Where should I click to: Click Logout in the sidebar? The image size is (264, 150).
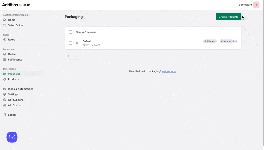[x=12, y=115]
